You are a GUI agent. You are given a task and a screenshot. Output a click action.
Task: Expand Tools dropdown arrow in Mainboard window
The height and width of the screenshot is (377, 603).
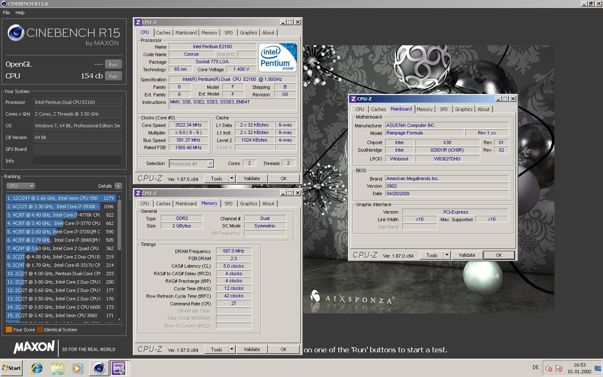[x=447, y=255]
